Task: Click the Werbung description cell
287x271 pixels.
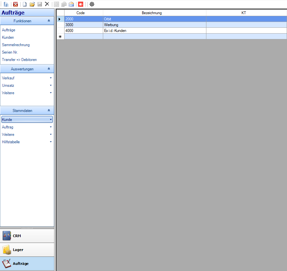Action: coord(154,25)
